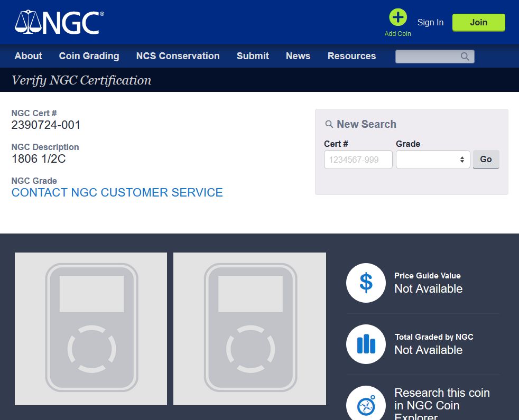The height and width of the screenshot is (420, 519).
Task: Open the NCS Conservation menu
Action: (178, 56)
